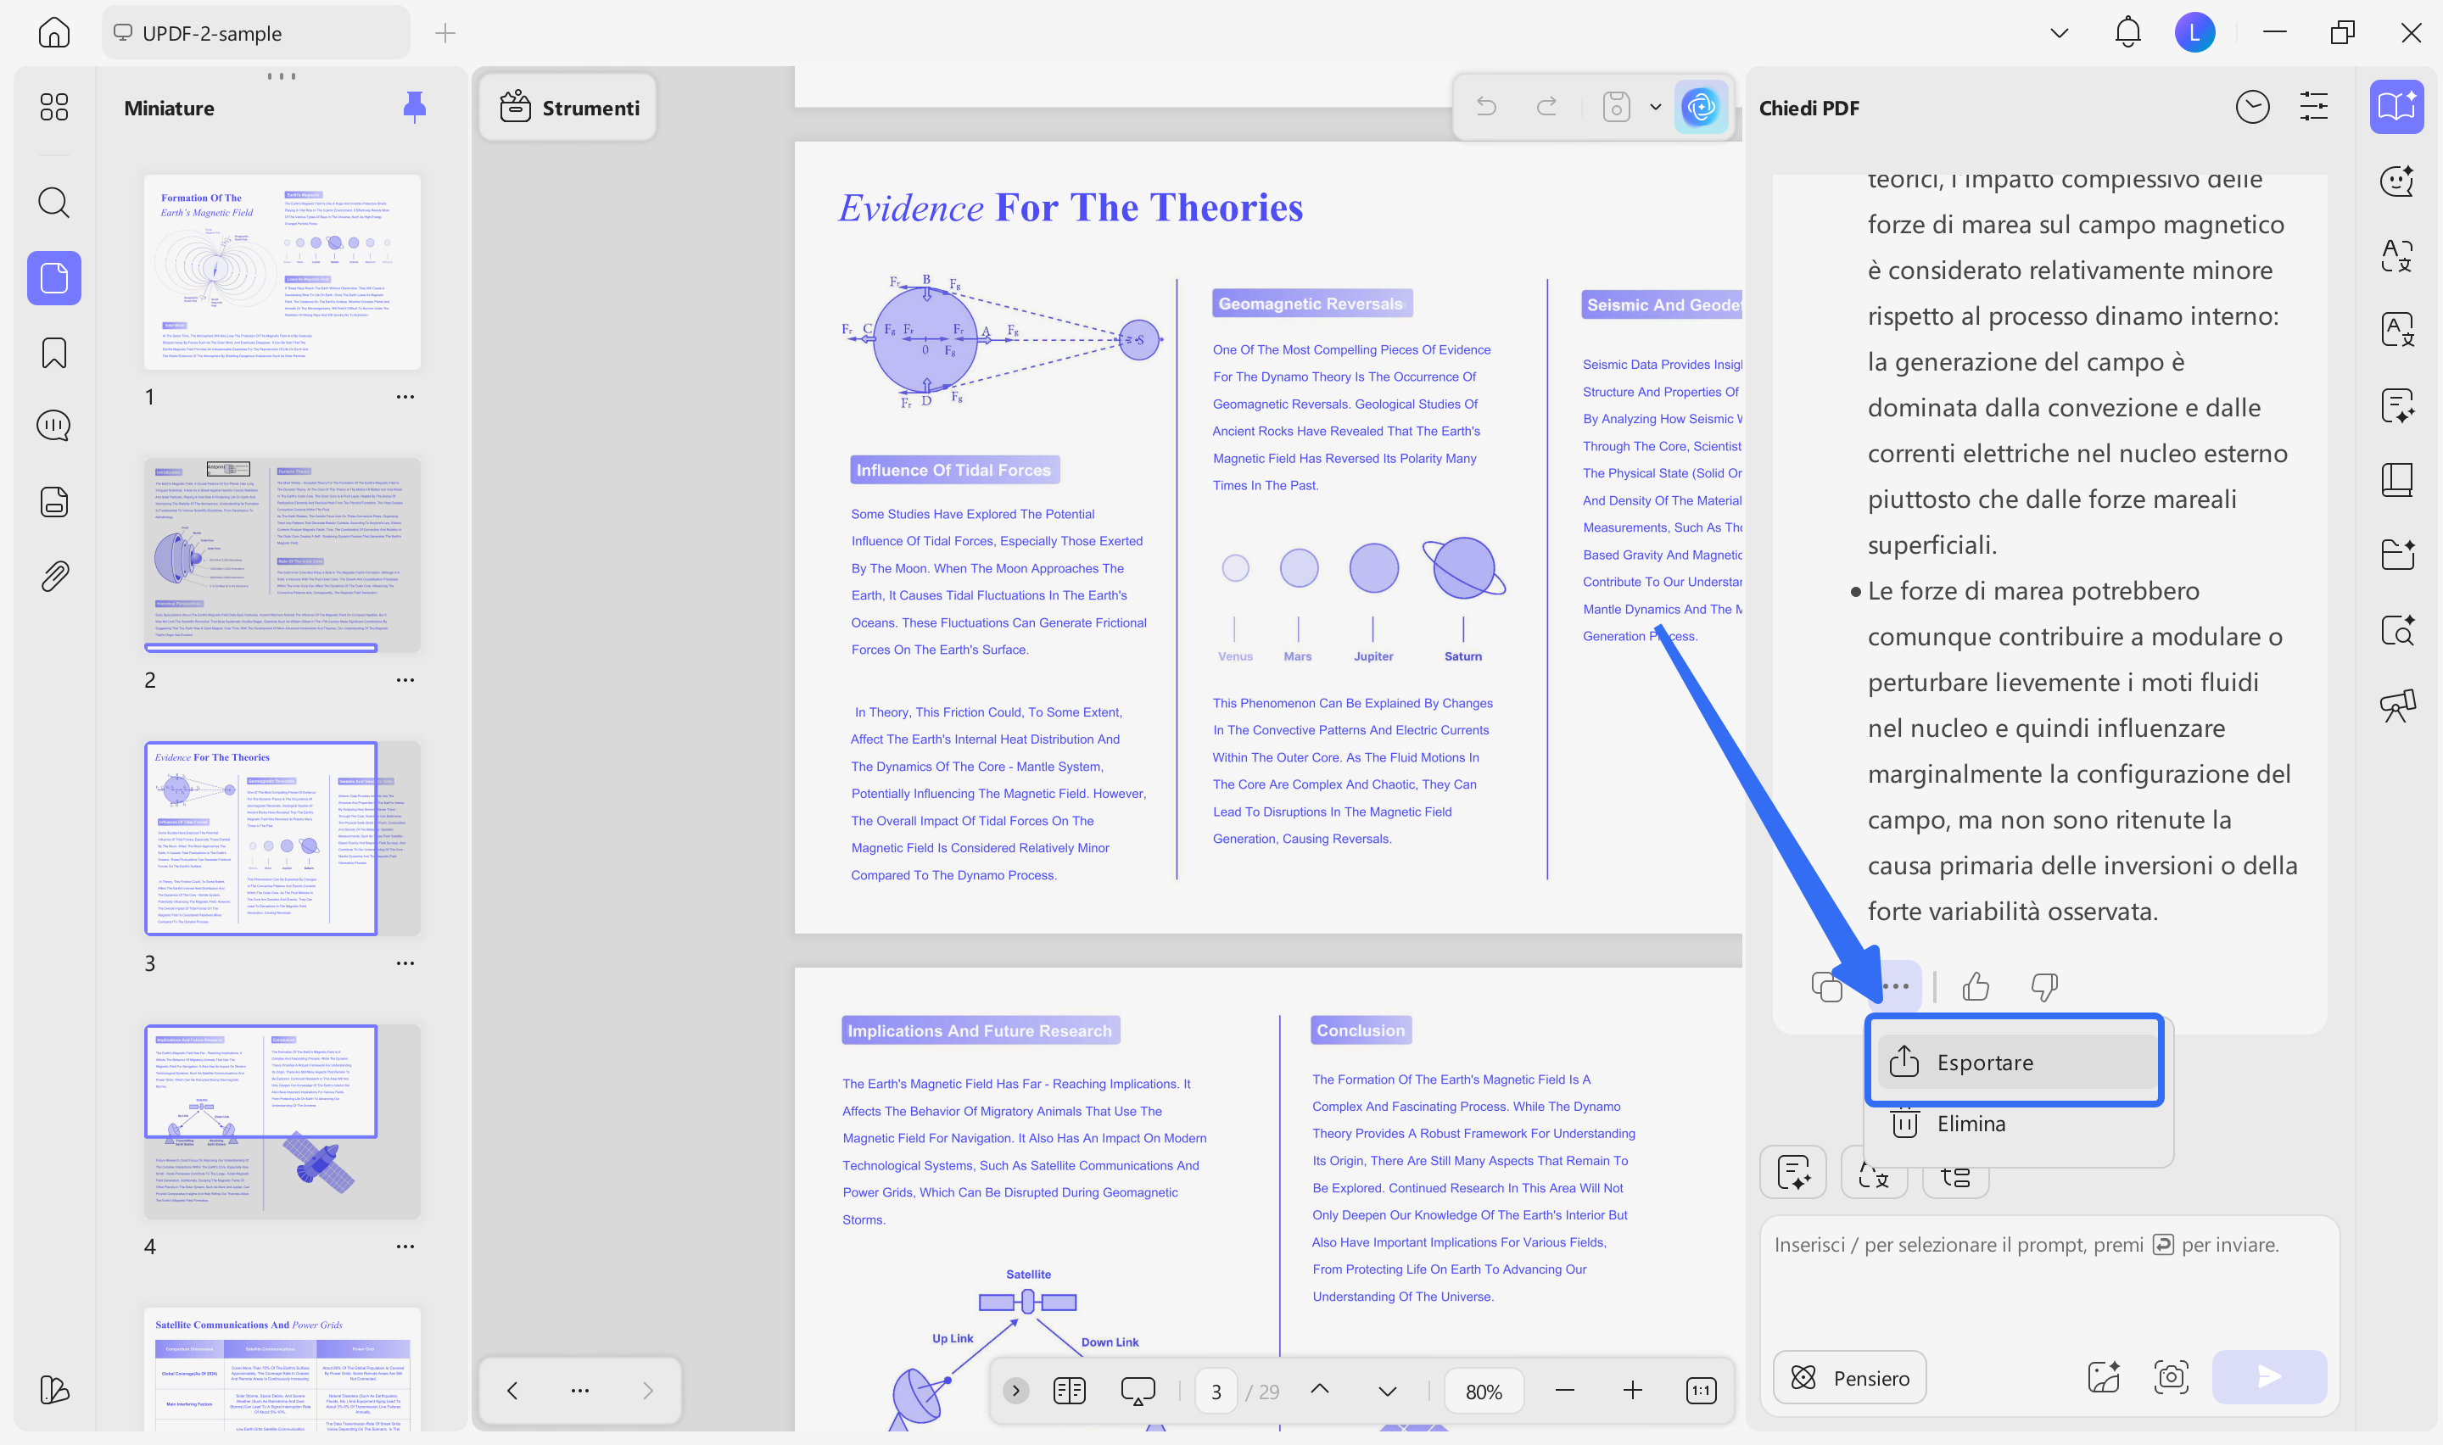Click the thumbs down feedback icon
This screenshot has width=2443, height=1445.
[2043, 987]
